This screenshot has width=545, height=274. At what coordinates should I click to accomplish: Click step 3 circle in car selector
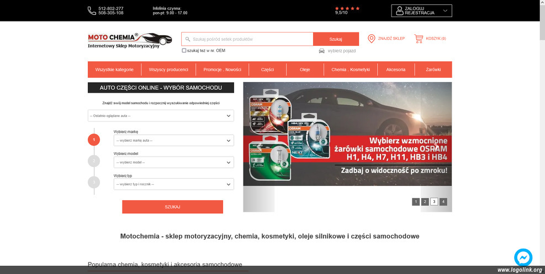coord(94,182)
